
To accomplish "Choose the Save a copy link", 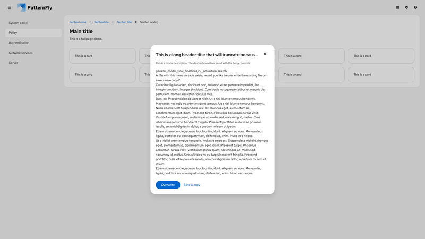I will coord(192,185).
